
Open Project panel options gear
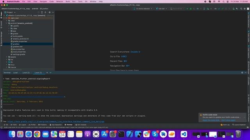pyautogui.click(x=50, y=12)
